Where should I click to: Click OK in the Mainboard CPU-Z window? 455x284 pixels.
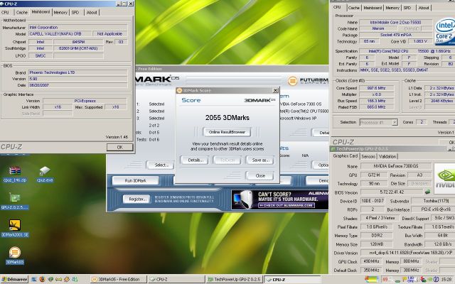(119, 148)
